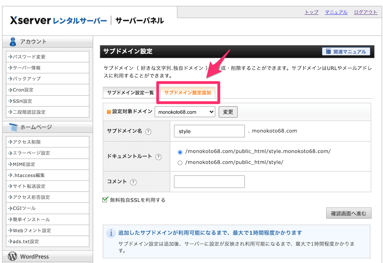Click the ログアウト link at top
The height and width of the screenshot is (263, 383).
coord(365,12)
